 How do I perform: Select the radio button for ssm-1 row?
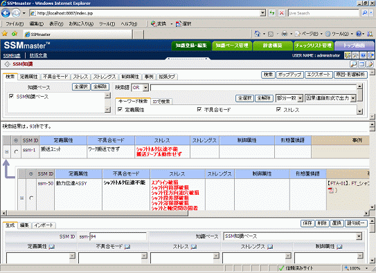pyautogui.click(x=17, y=151)
